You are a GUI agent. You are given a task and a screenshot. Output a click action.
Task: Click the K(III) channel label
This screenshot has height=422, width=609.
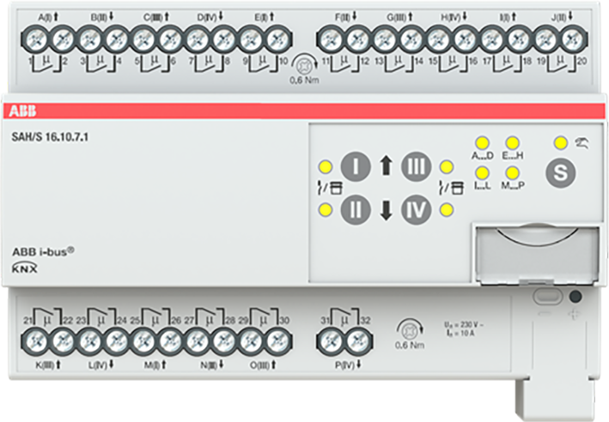click(49, 365)
